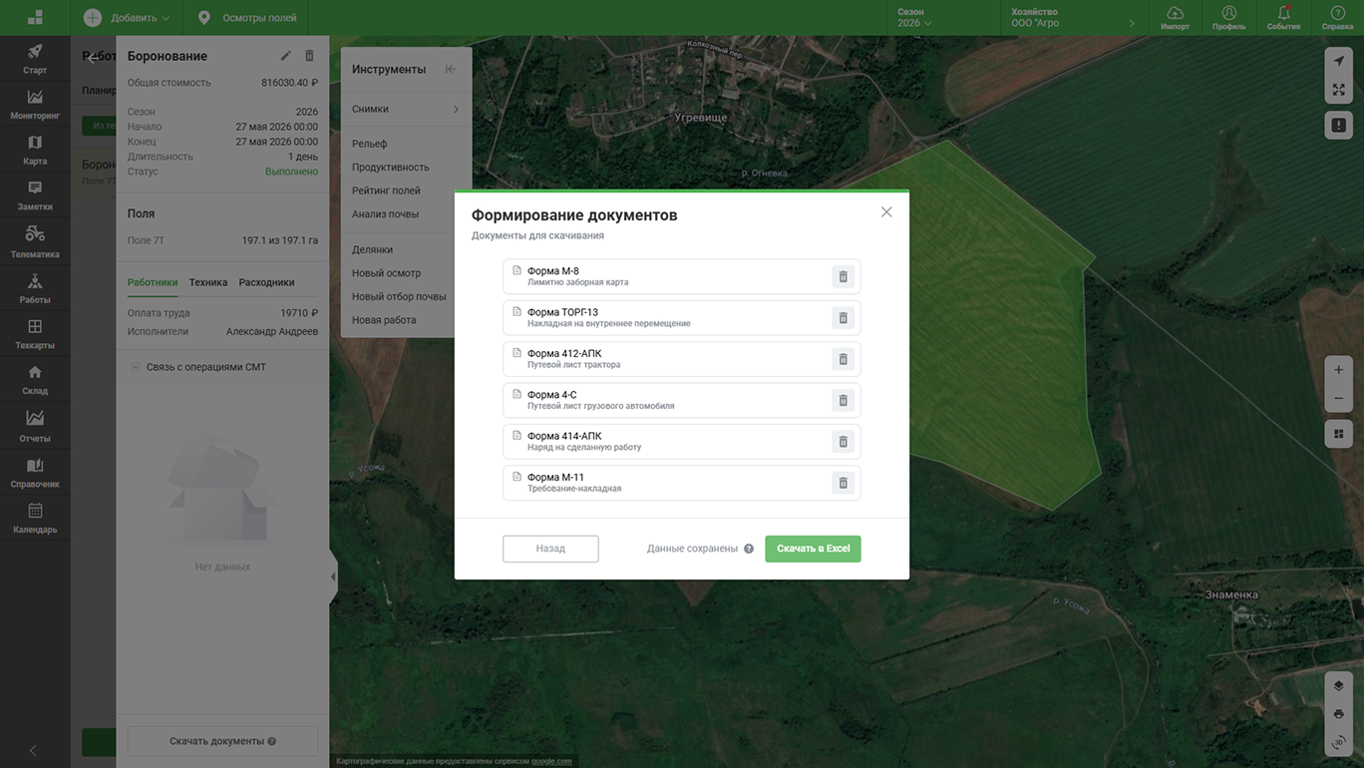
Task: Click the Скачать в Excel button
Action: click(x=814, y=549)
